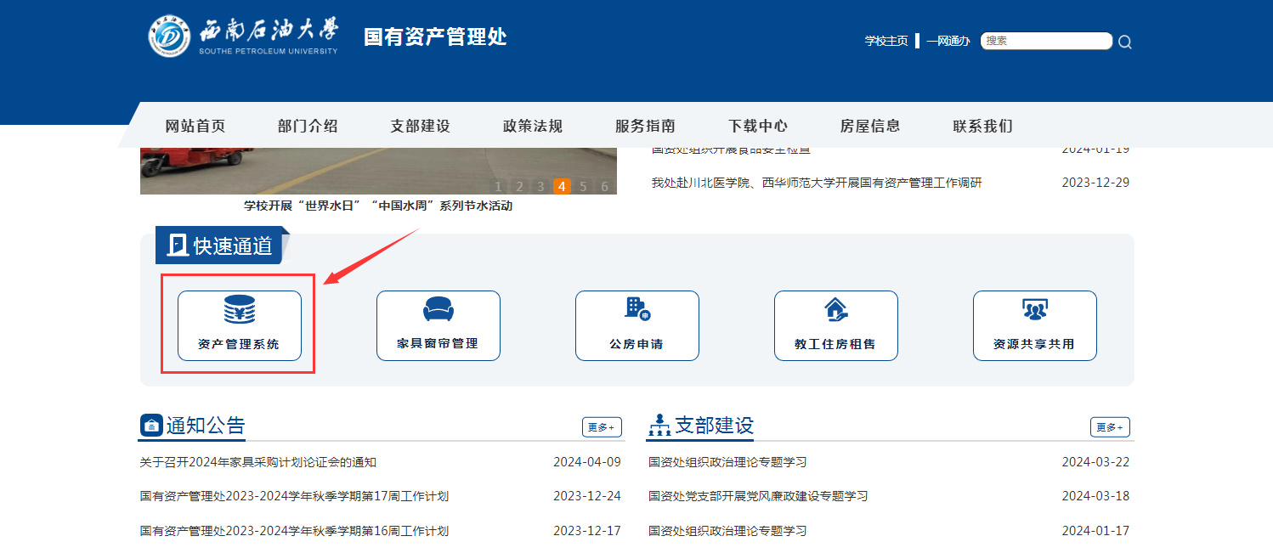
Task: Click the 公房申请 building icon
Action: point(636,308)
